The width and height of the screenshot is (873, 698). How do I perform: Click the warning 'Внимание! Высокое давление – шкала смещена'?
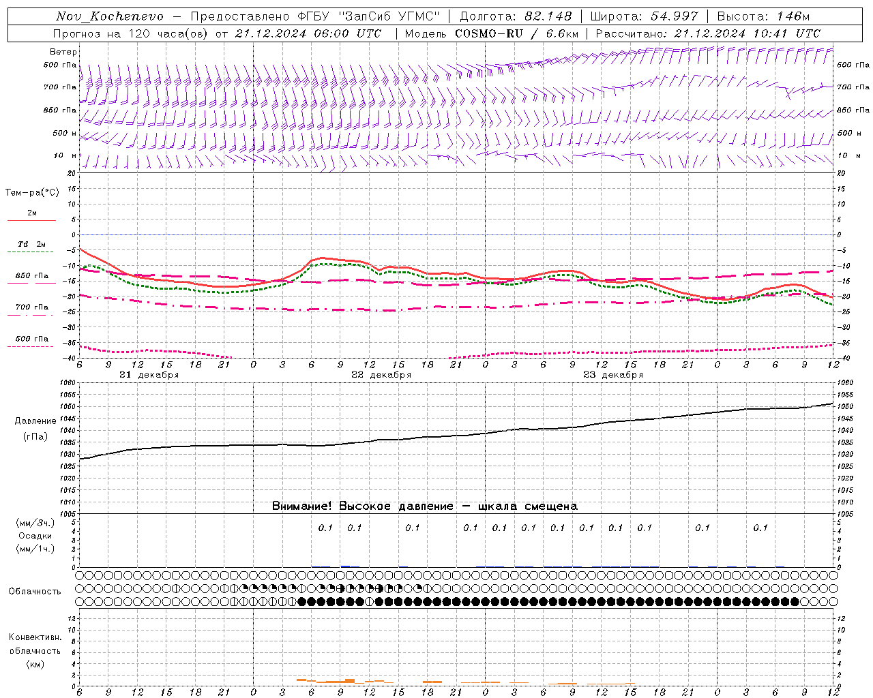[425, 506]
